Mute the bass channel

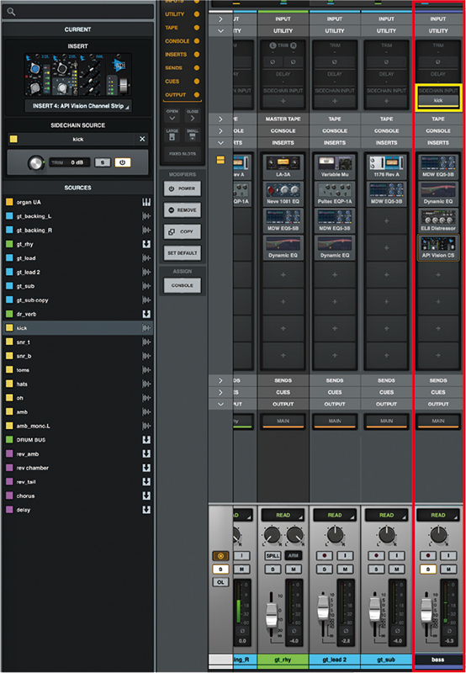click(448, 570)
